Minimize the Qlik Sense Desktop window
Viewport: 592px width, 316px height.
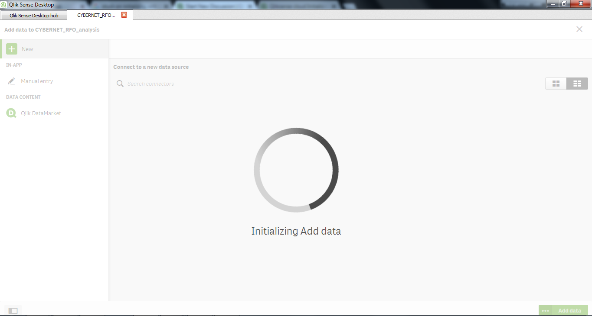(553, 3)
